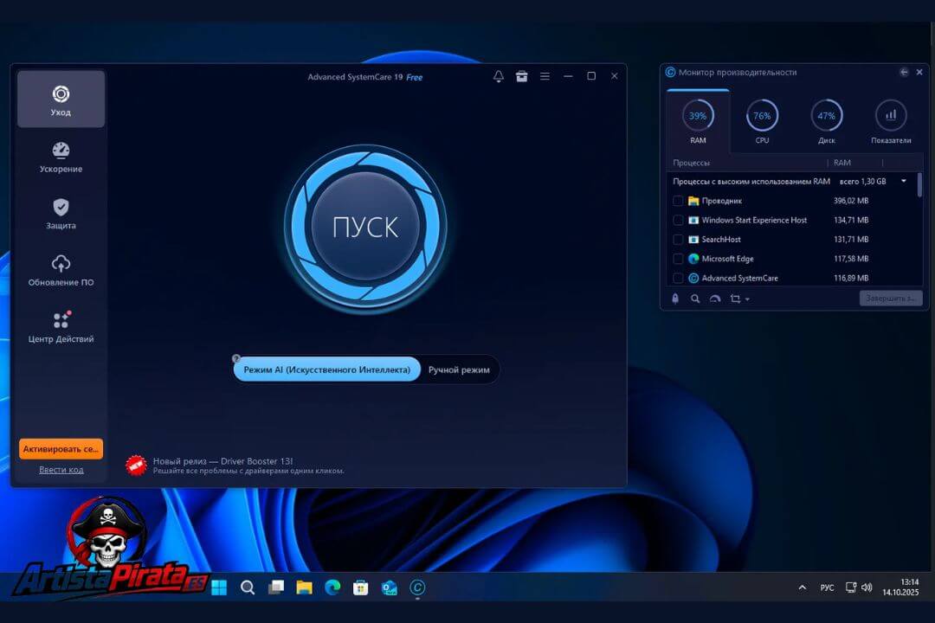Select Режим AI (Искусственного Интеллекта) mode
The width and height of the screenshot is (935, 623).
[326, 369]
